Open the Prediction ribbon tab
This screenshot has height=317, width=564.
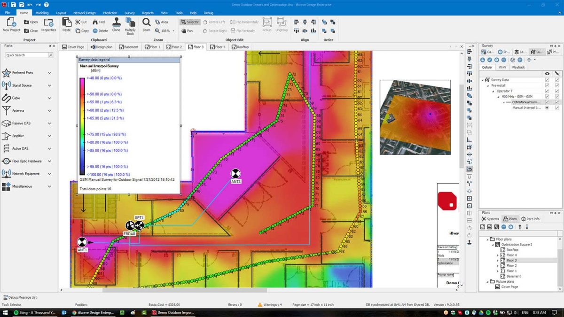[x=110, y=13]
